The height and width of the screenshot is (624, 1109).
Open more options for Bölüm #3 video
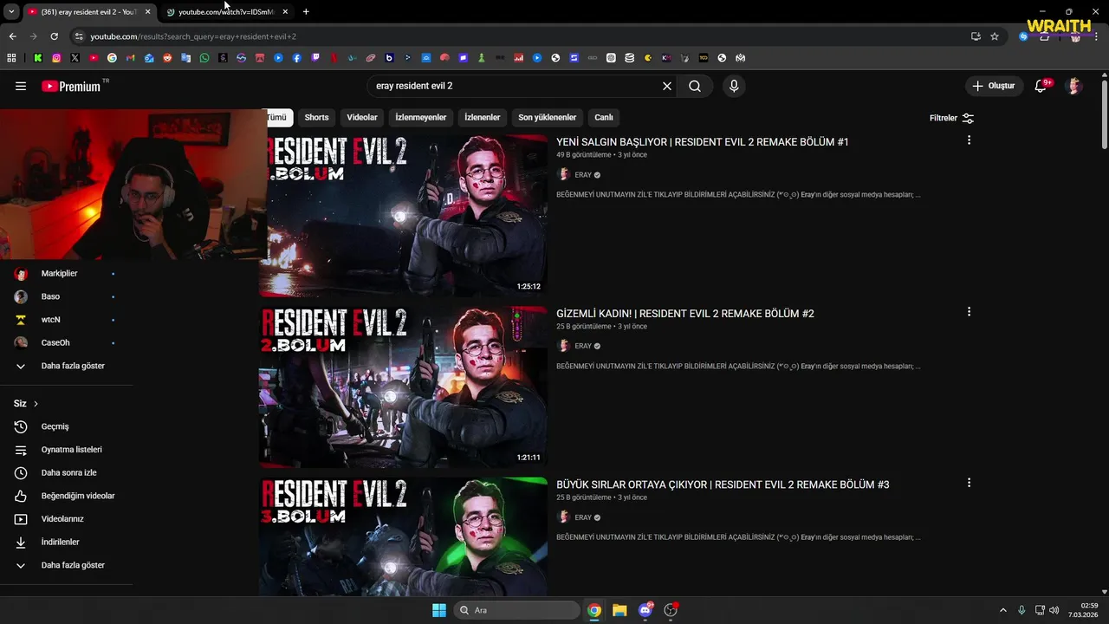coord(969,483)
